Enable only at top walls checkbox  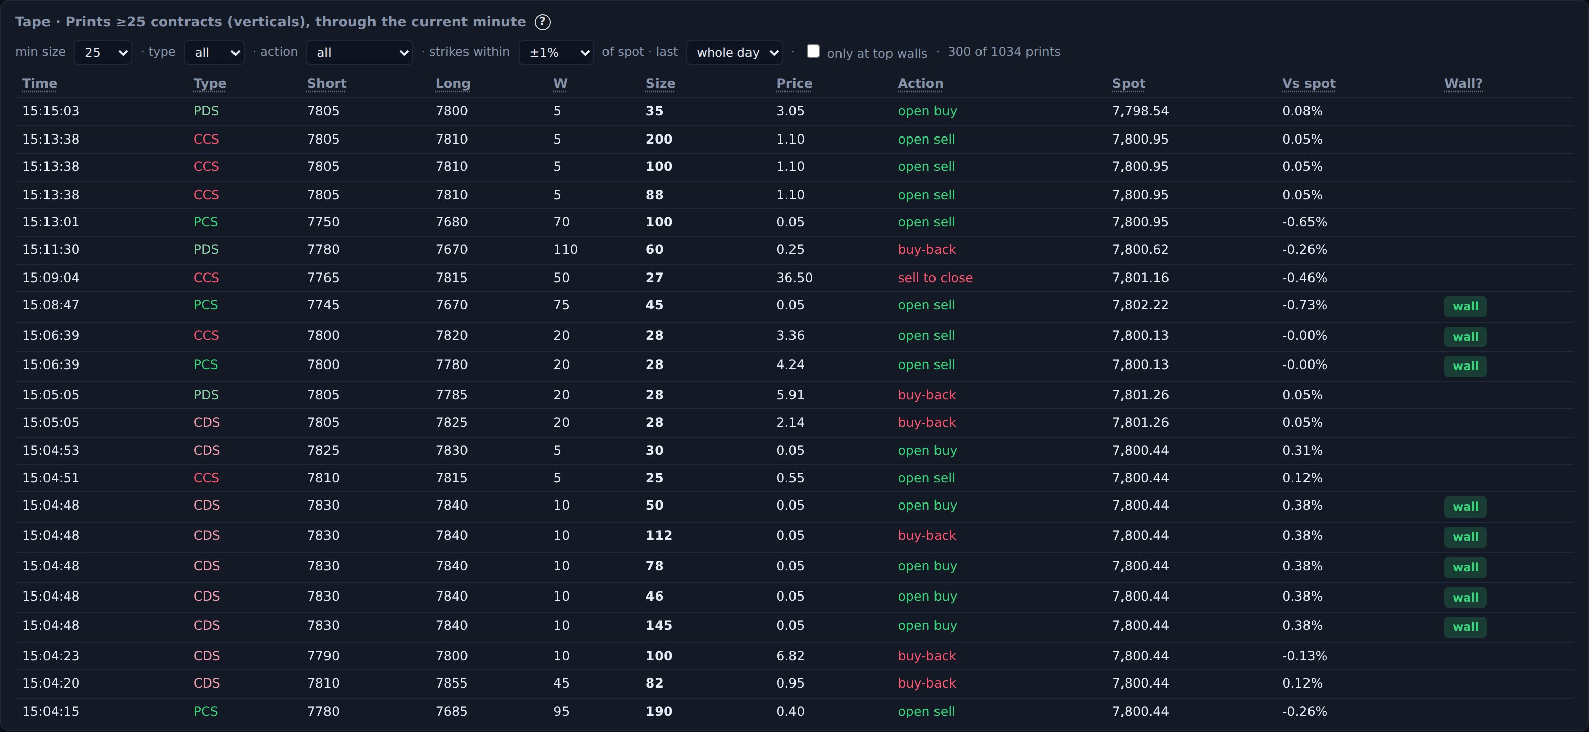coord(813,51)
